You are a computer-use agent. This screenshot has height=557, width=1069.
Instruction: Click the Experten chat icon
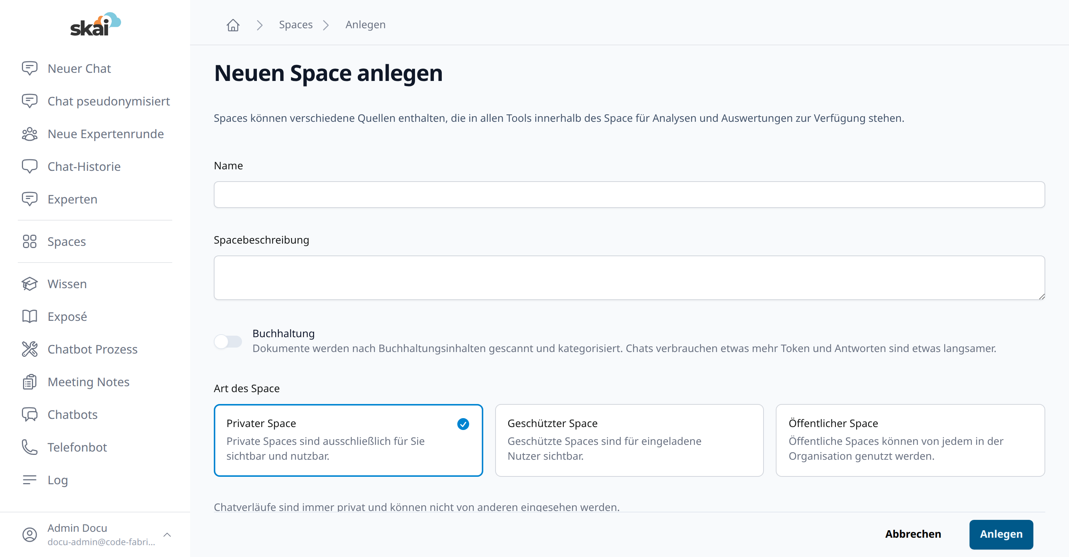[29, 199]
